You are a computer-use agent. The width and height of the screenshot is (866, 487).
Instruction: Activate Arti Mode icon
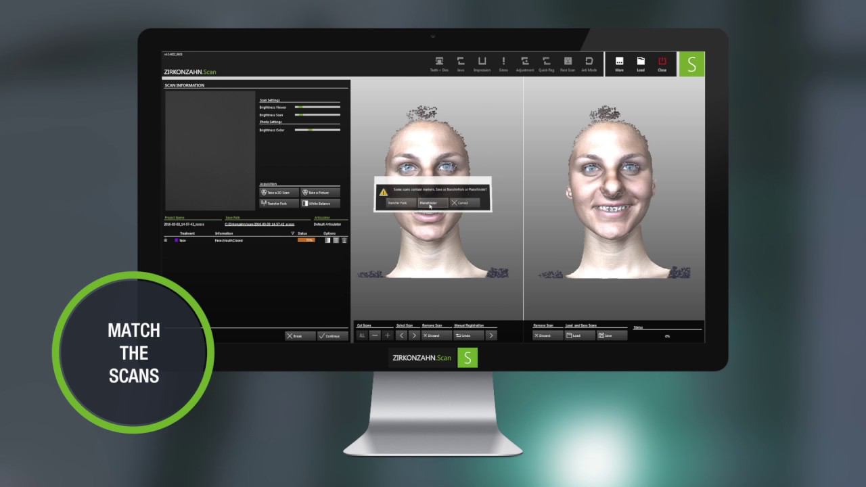pyautogui.click(x=589, y=64)
